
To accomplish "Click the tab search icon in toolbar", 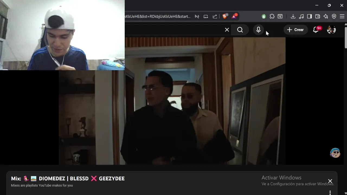I will click(x=280, y=17).
